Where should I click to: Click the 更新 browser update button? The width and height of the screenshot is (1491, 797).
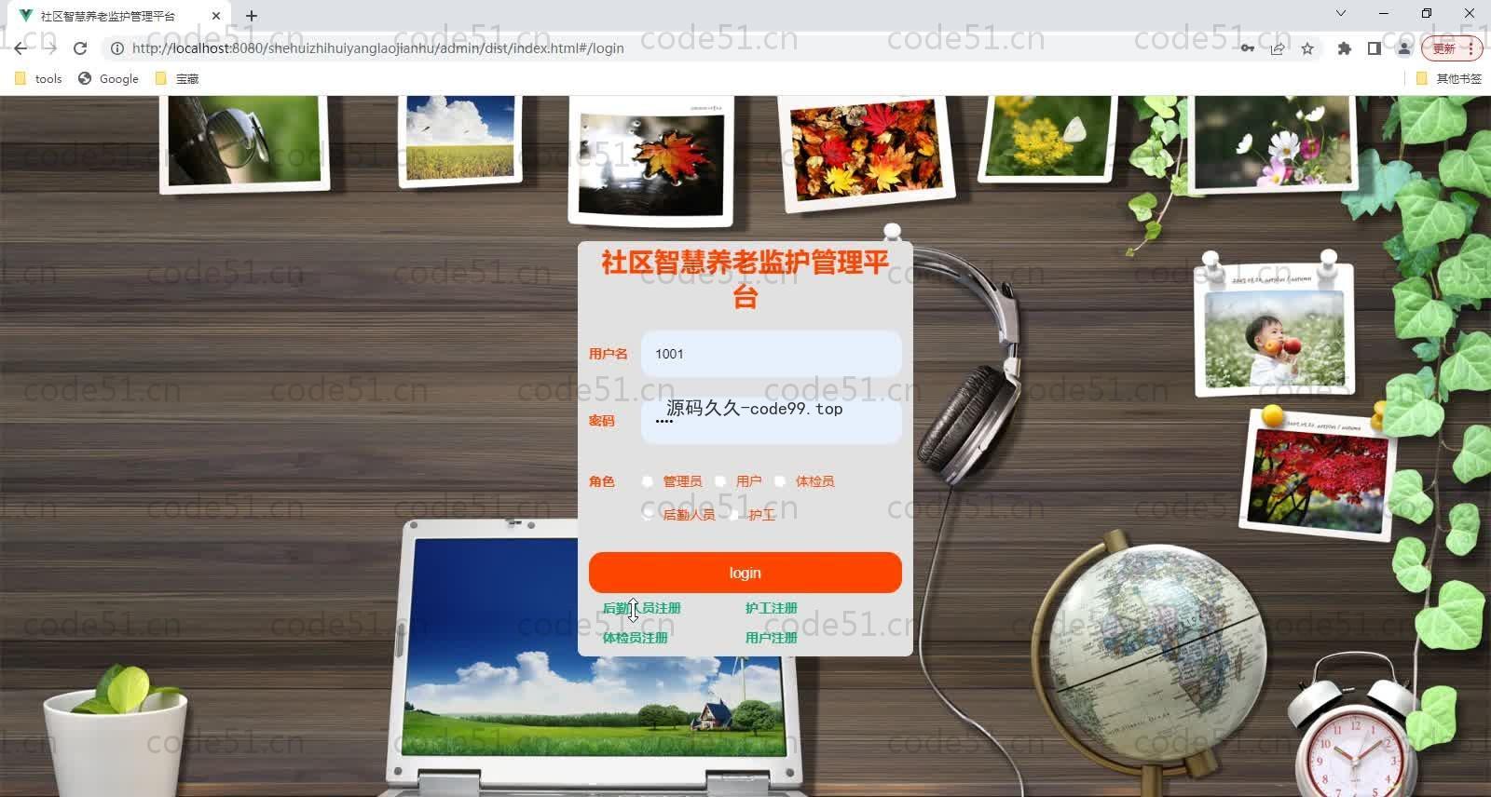1452,48
